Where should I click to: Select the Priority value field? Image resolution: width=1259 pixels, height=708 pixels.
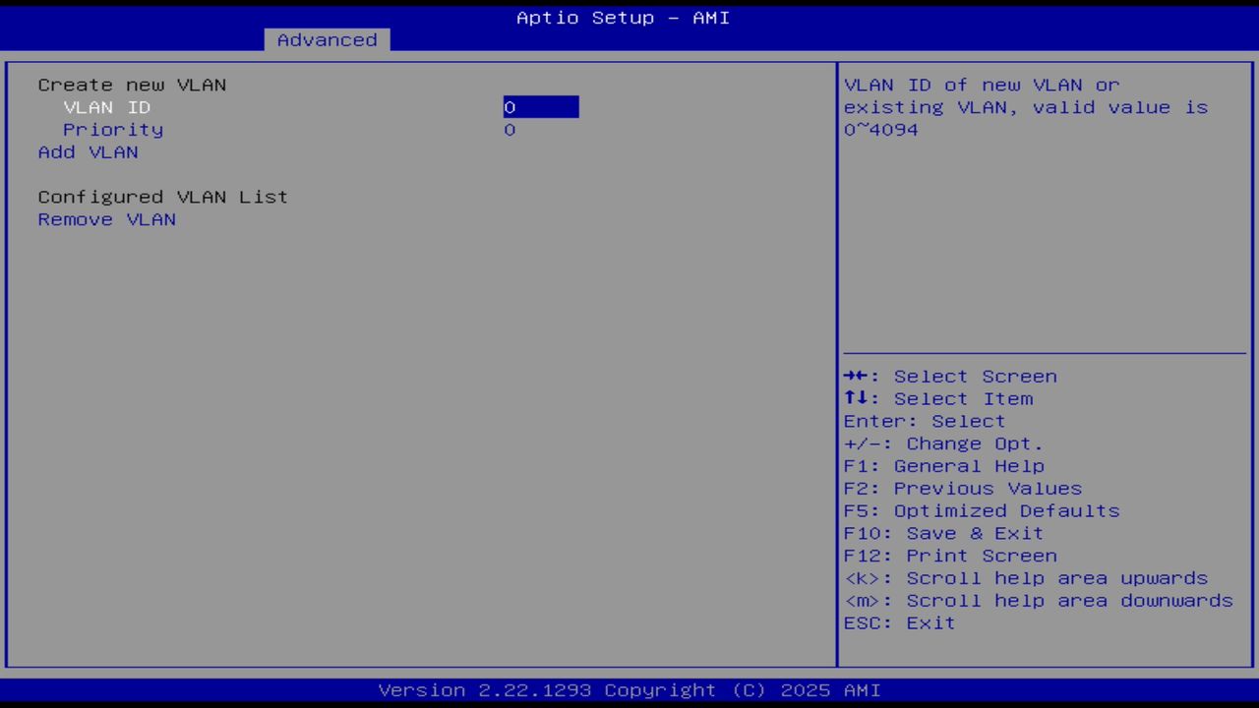coord(510,129)
